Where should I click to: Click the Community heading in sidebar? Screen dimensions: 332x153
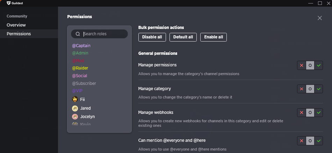17,16
